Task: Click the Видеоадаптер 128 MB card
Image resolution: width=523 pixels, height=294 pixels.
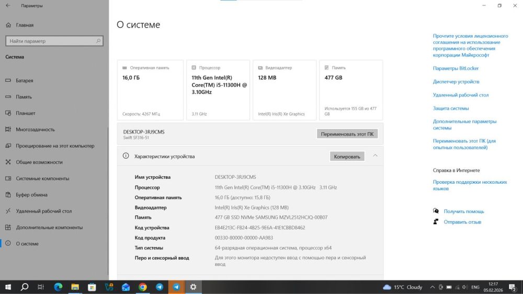Action: (285, 90)
